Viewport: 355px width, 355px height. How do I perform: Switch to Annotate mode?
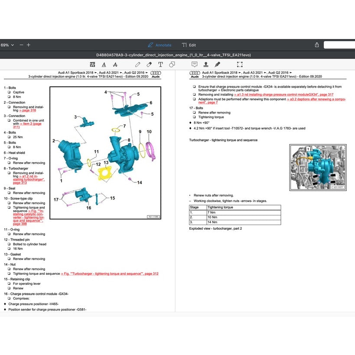[x=159, y=45]
